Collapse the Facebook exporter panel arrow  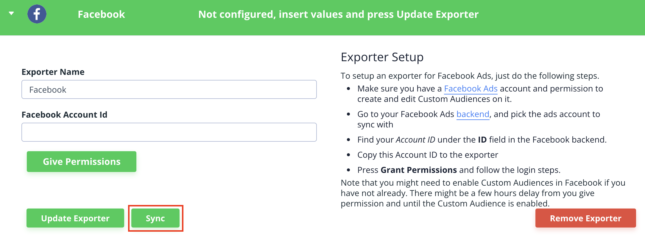(x=11, y=14)
